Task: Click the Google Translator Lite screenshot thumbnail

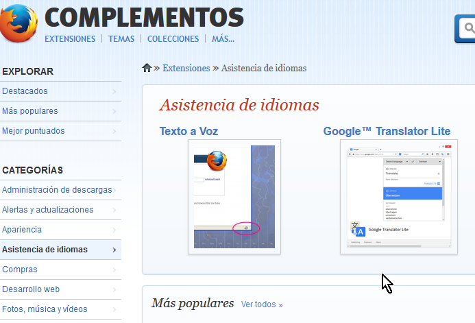Action: coord(399,197)
